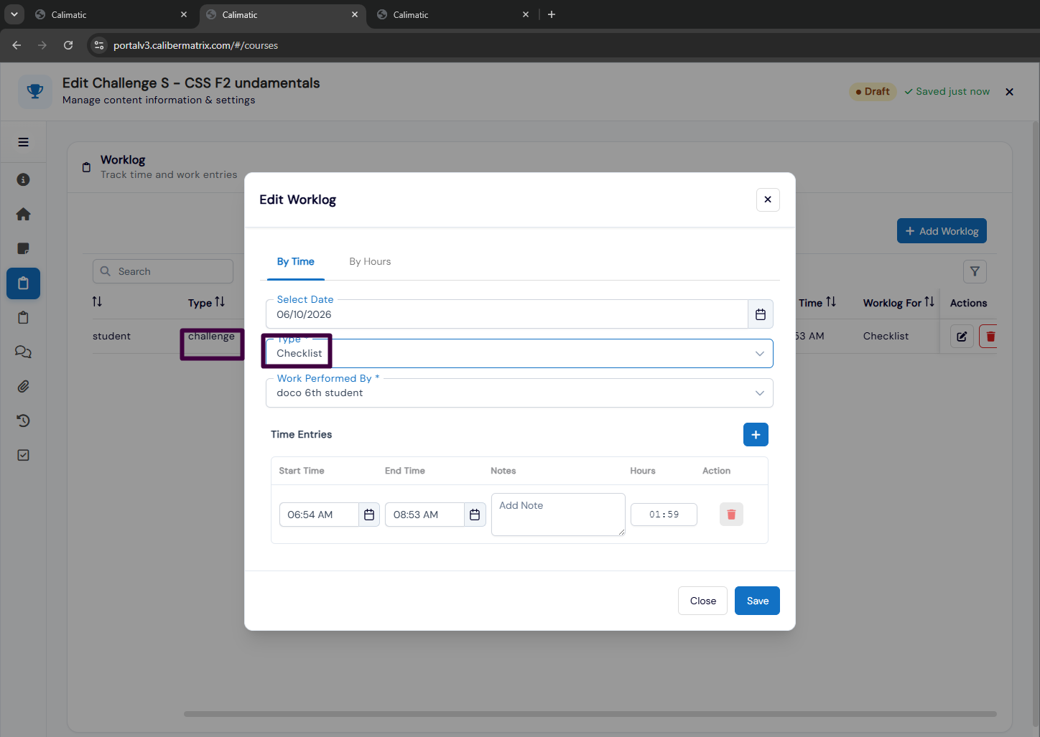The image size is (1040, 737).
Task: Click the Search field in worklog table
Action: click(163, 271)
